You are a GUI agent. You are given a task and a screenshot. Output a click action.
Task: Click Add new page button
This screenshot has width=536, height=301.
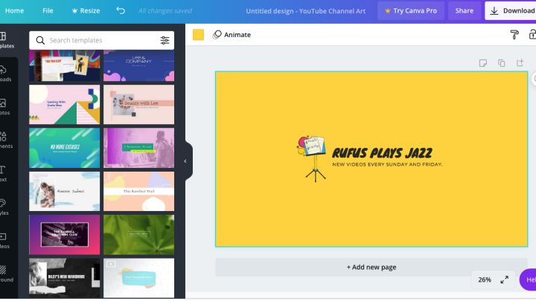pyautogui.click(x=371, y=268)
